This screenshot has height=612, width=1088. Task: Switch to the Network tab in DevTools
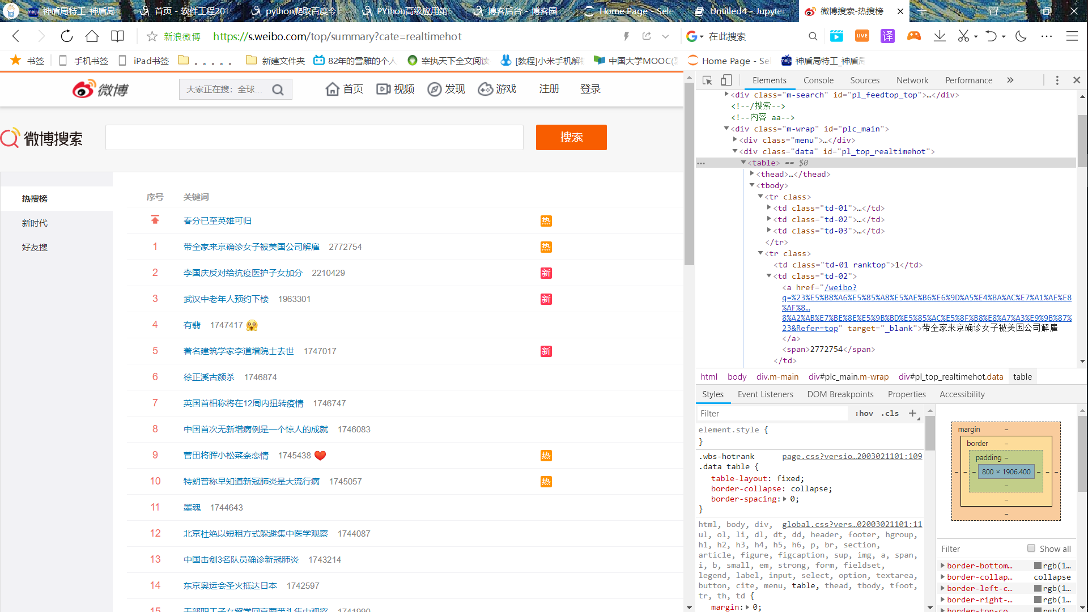pos(912,80)
